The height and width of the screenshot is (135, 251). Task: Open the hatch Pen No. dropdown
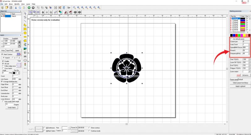click(x=19, y=73)
